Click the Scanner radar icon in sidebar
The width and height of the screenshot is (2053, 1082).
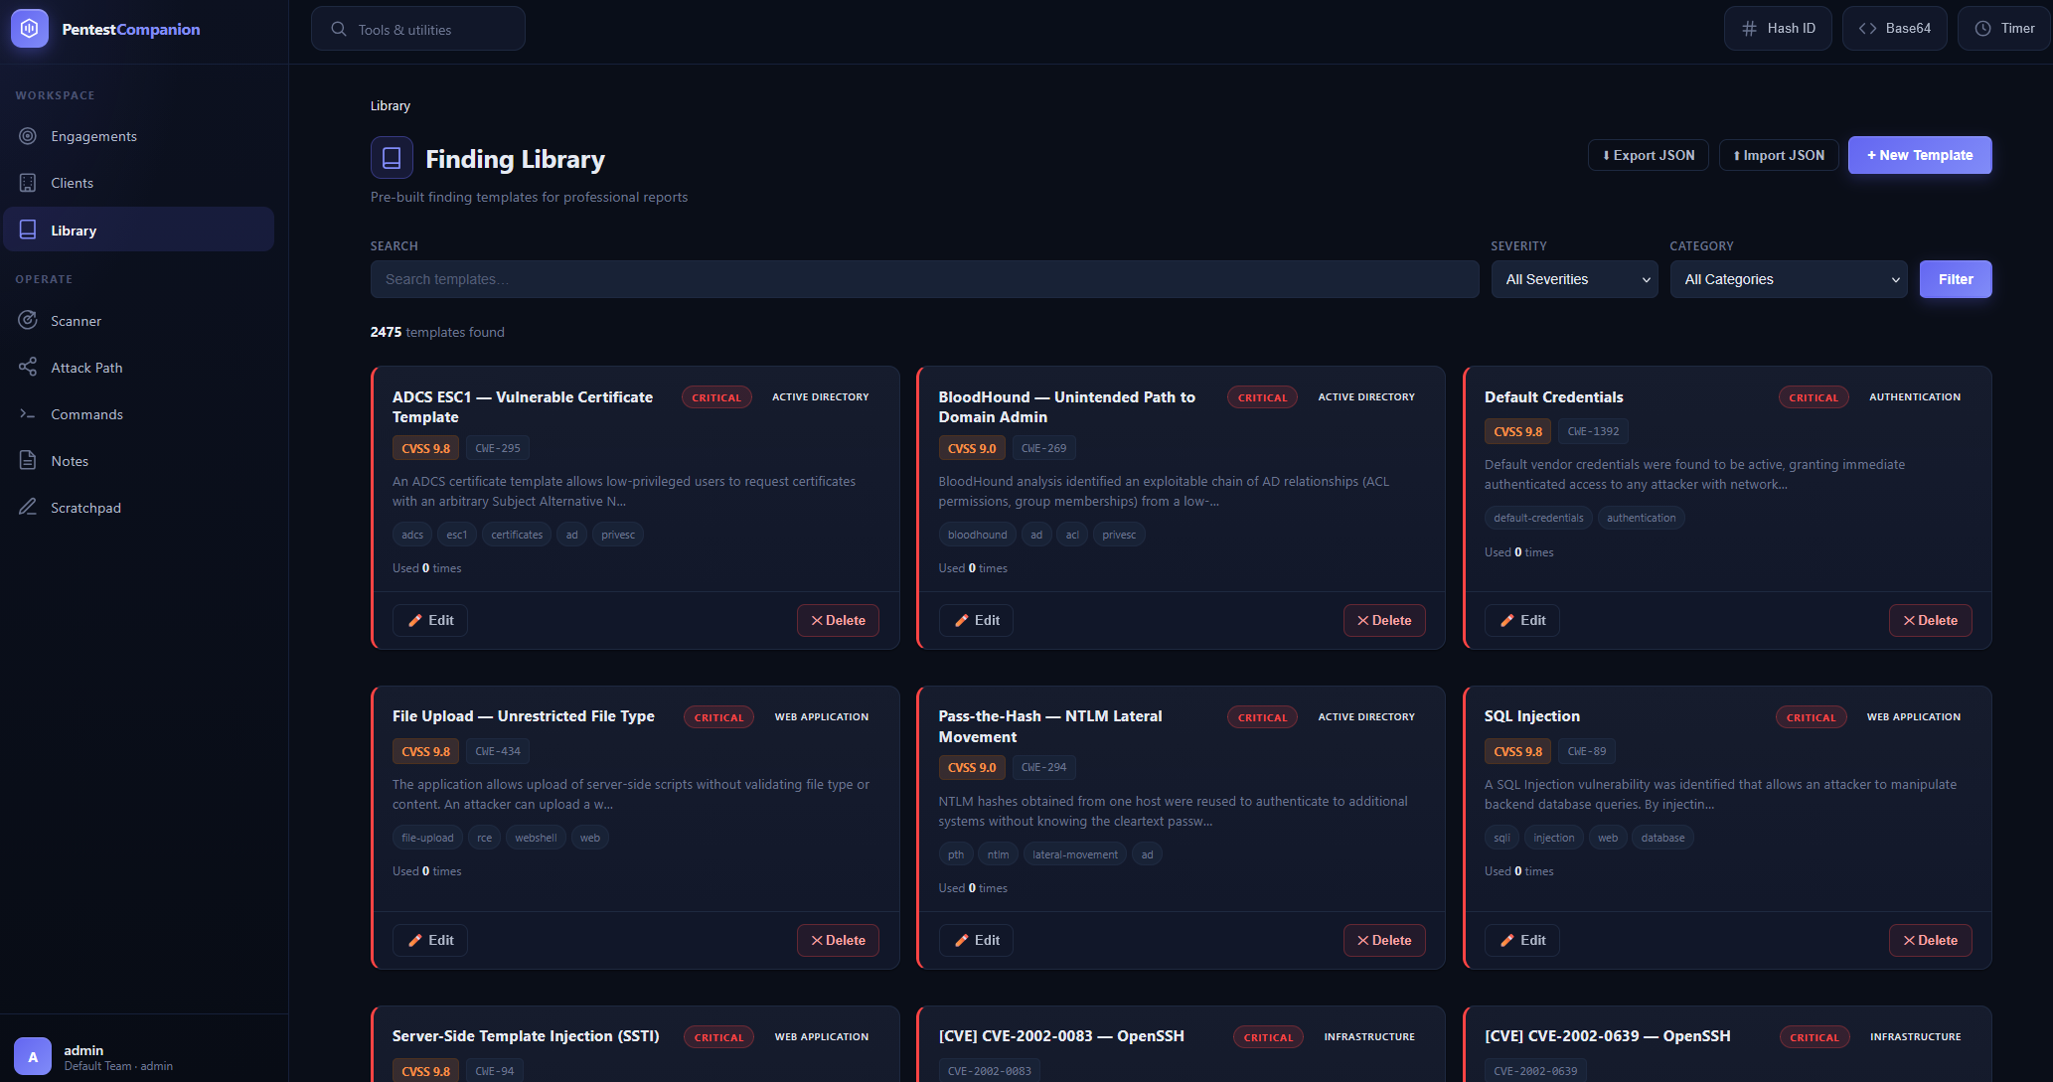(28, 320)
